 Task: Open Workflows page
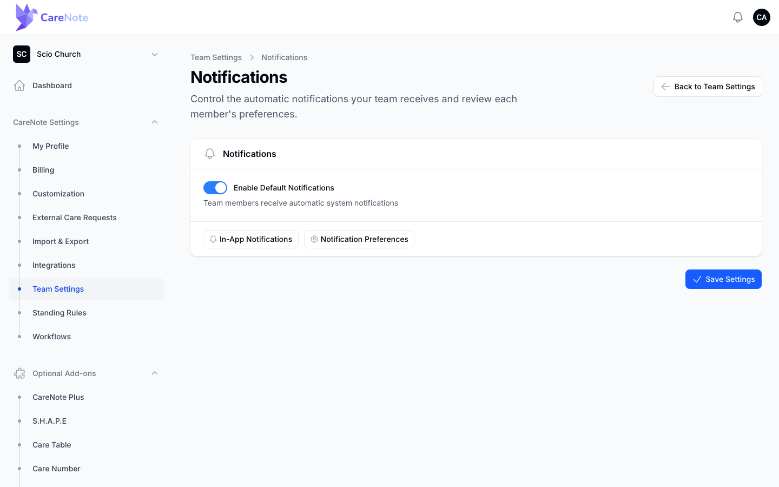(87, 337)
